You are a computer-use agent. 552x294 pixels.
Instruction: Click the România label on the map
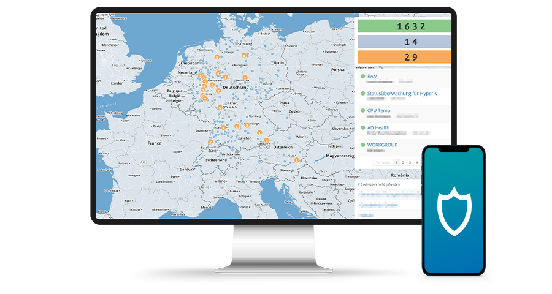click(x=401, y=175)
